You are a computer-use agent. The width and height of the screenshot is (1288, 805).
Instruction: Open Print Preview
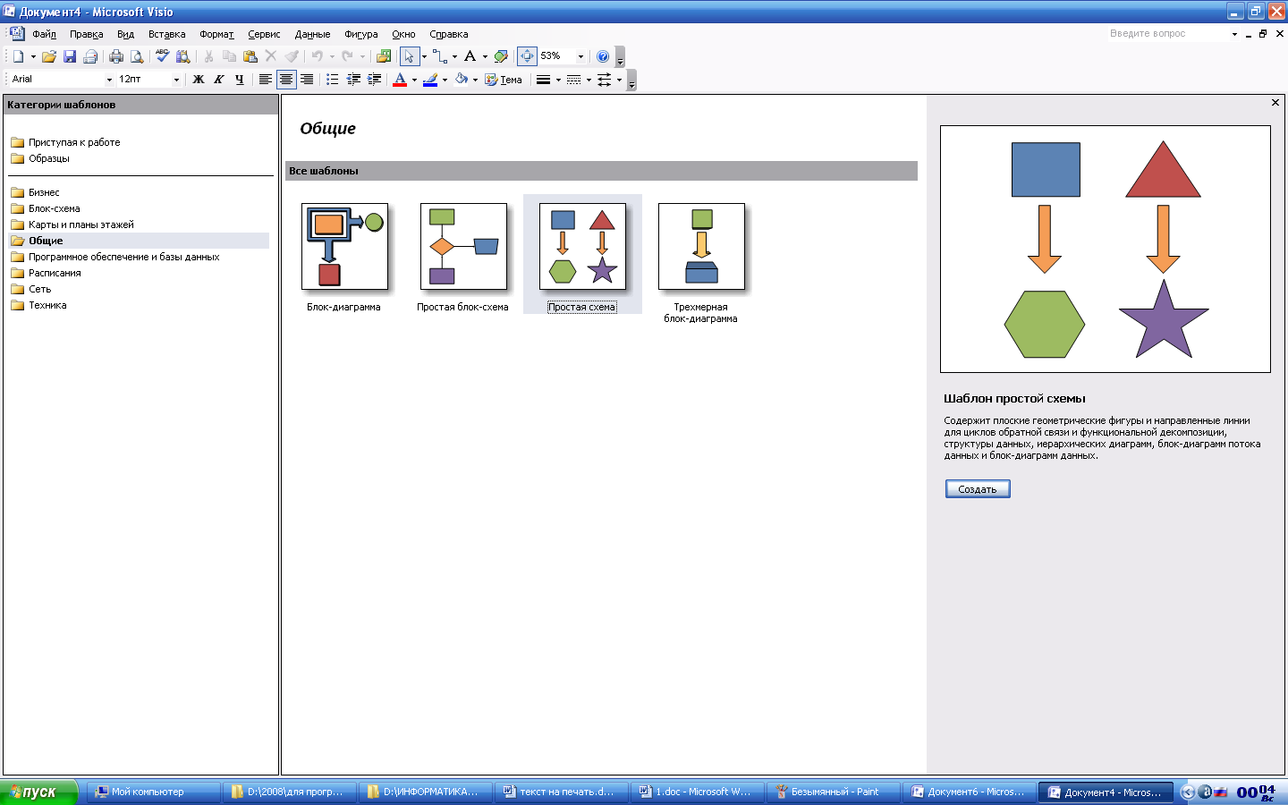[x=137, y=56]
